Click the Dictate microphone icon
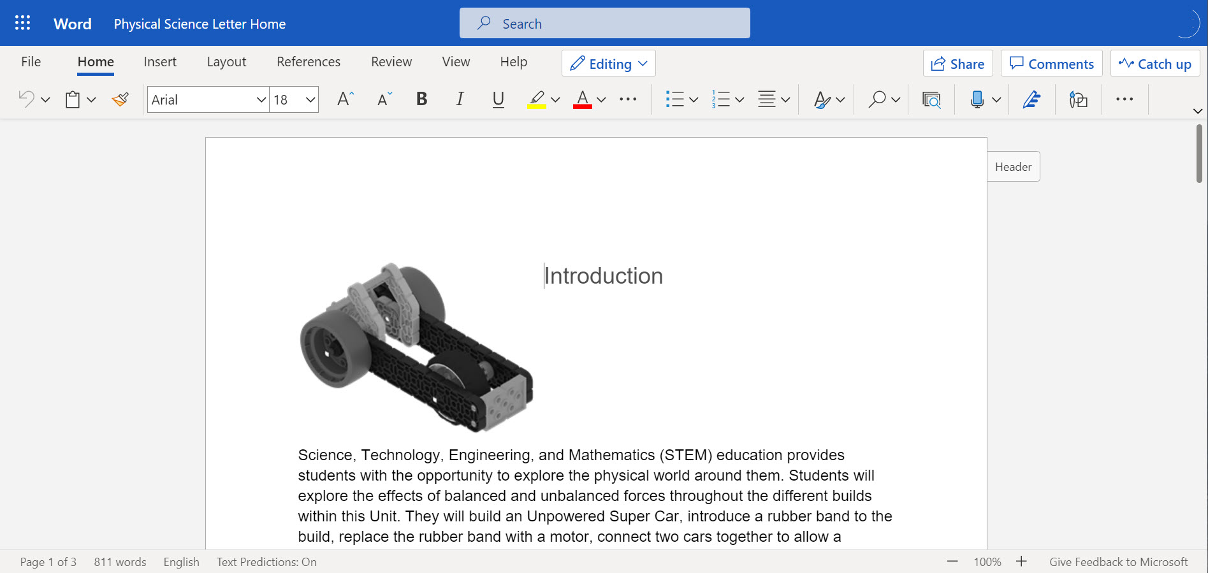 [976, 99]
